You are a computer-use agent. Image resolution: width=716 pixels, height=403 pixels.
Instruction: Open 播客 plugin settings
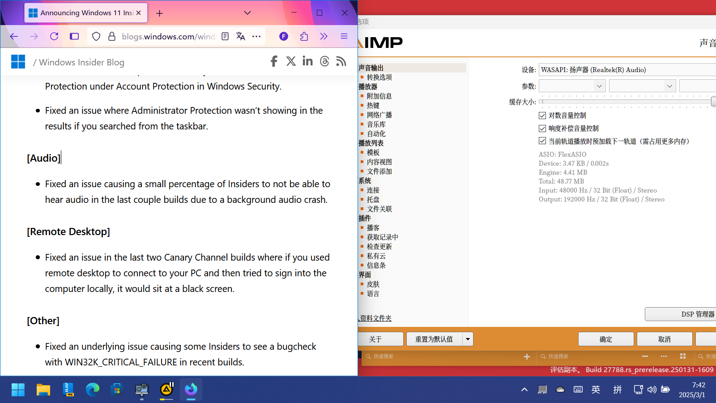(x=373, y=227)
